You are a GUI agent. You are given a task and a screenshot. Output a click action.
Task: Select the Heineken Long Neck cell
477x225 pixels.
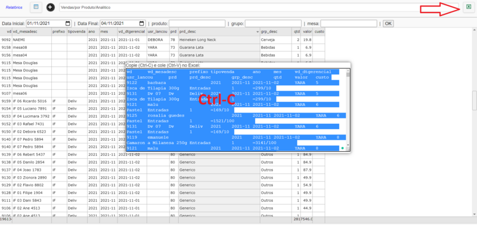coord(219,40)
